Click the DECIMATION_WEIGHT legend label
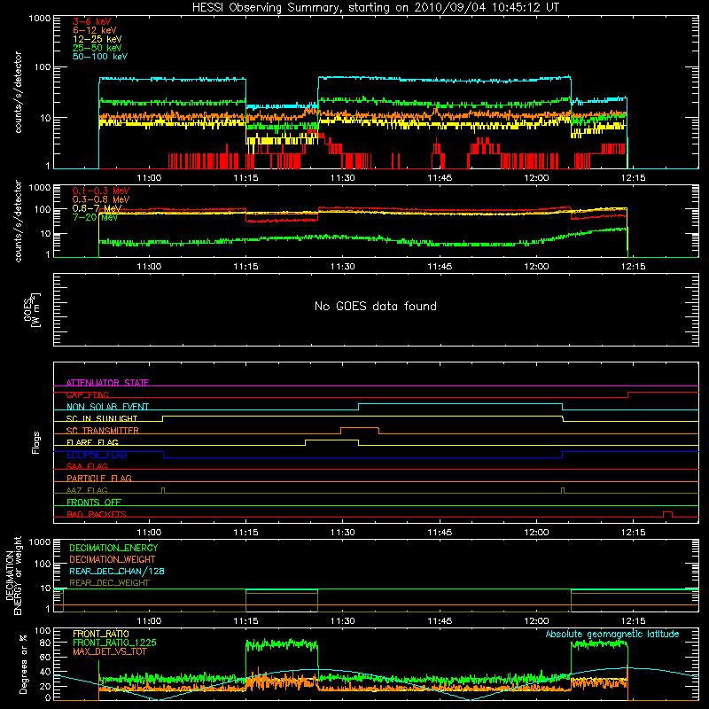 coord(113,559)
